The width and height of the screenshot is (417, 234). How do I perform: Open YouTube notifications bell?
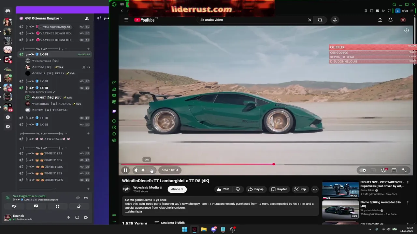point(390,20)
